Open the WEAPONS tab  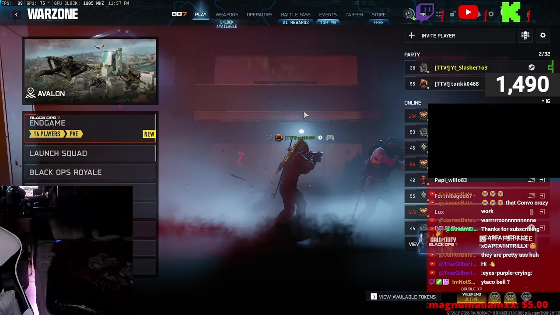tap(227, 14)
